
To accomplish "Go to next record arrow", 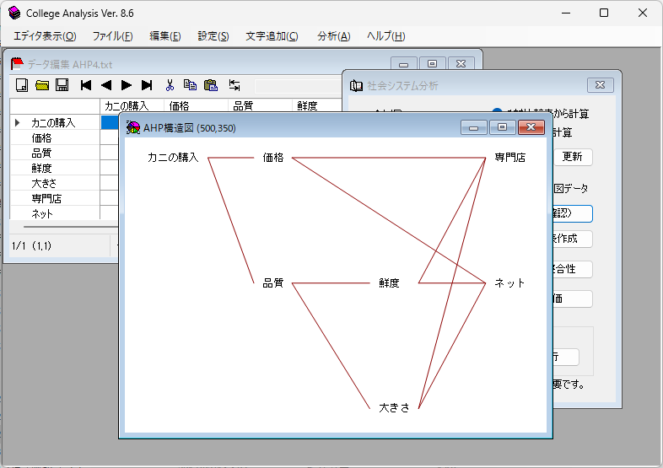I will pos(127,85).
